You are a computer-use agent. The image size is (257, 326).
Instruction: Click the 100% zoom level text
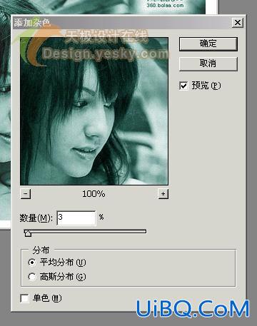(x=94, y=194)
